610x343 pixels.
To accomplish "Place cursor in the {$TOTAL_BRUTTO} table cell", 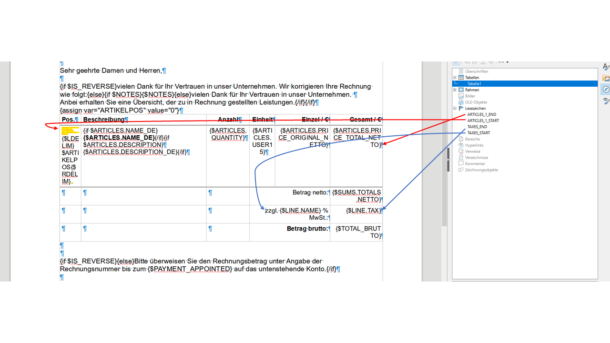I will point(357,232).
